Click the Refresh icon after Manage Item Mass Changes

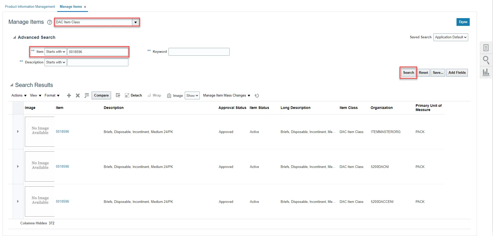[x=257, y=96]
